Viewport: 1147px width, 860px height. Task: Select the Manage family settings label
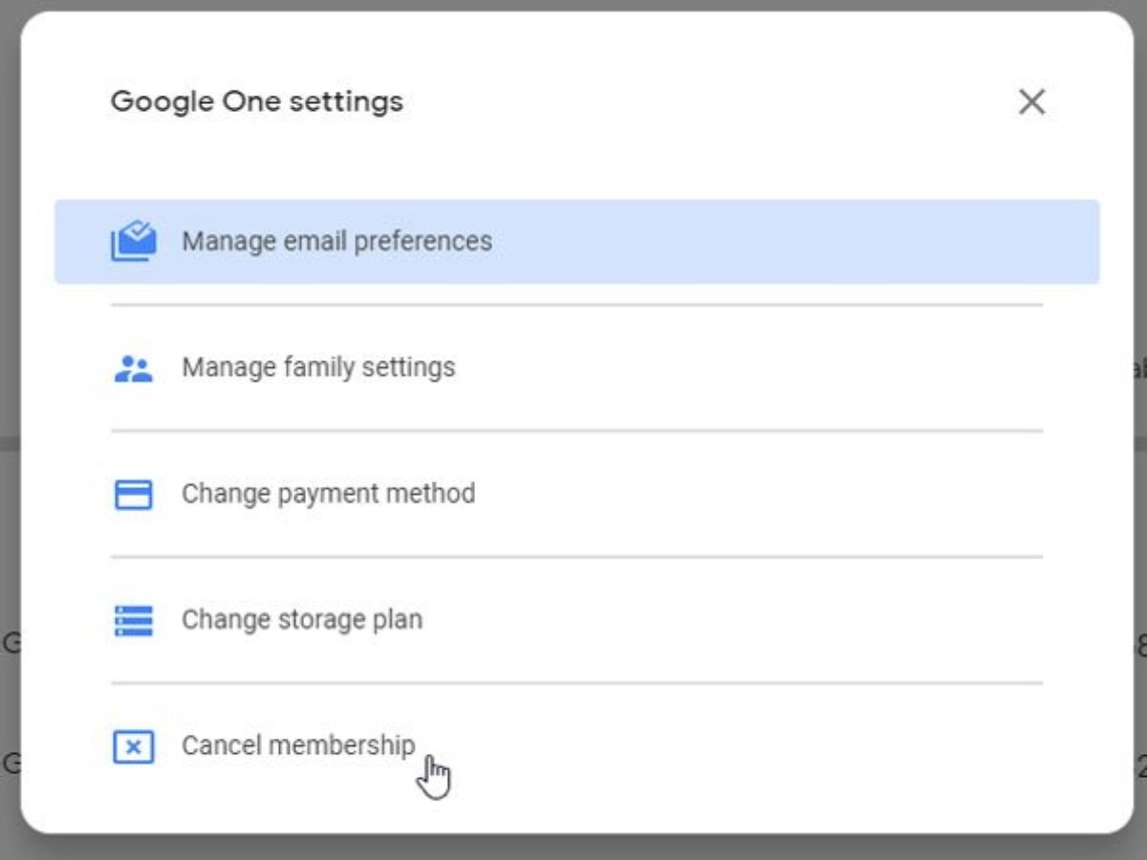pos(318,368)
